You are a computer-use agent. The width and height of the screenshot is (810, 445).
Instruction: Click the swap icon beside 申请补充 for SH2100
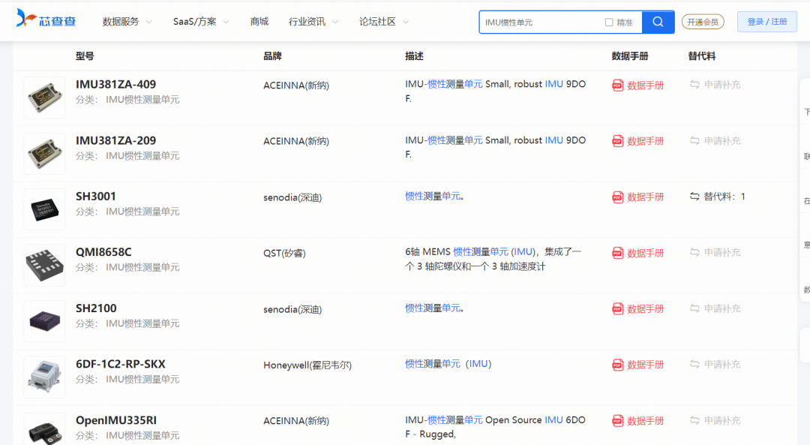click(x=694, y=308)
